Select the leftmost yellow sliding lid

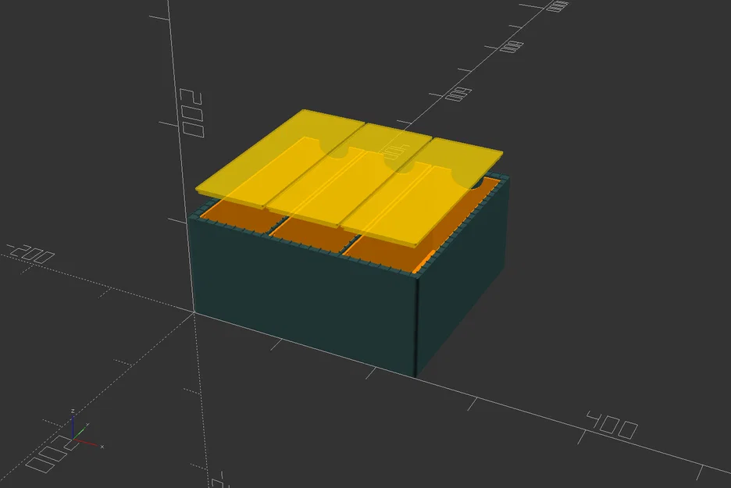(x=280, y=159)
